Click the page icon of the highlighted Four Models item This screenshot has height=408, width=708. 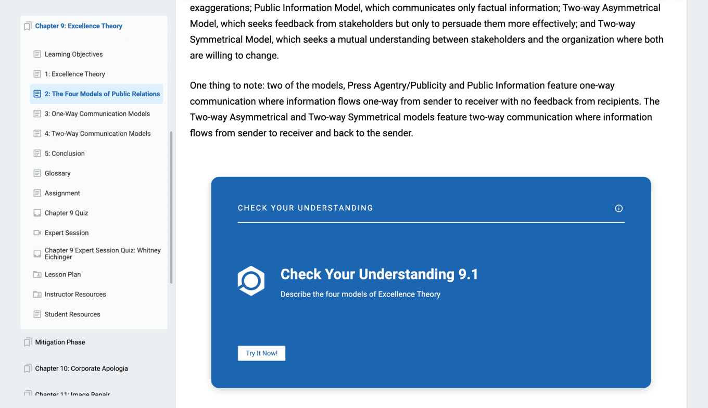click(37, 94)
